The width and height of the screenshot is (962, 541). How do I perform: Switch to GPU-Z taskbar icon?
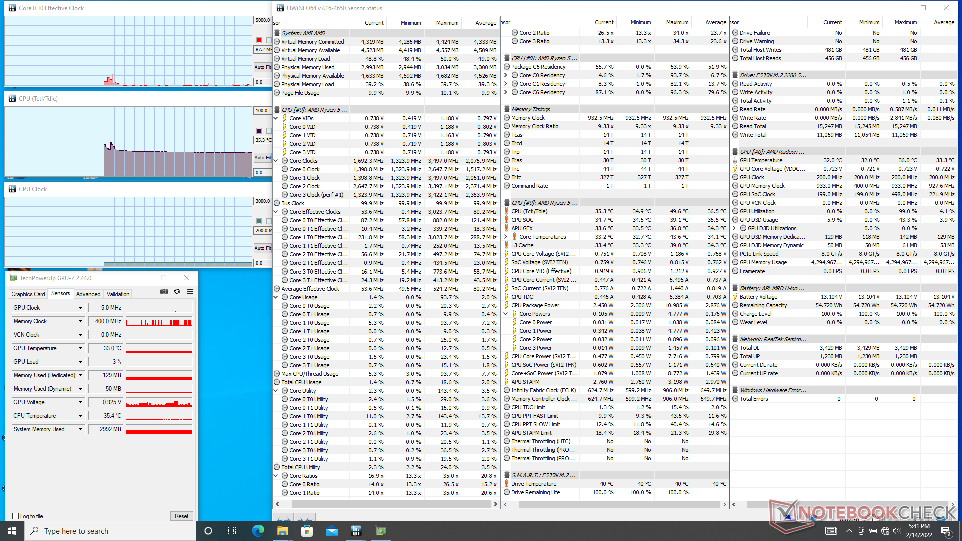[x=380, y=531]
